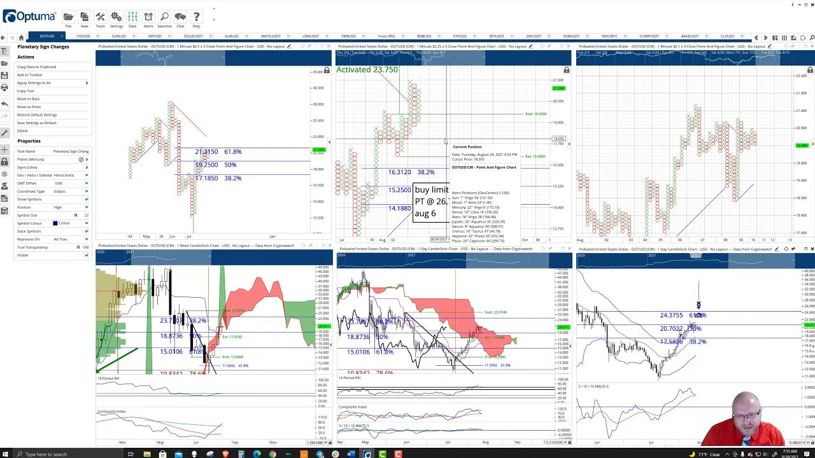This screenshot has width=815, height=458.
Task: Click Save Settings as Default action
Action: click(x=37, y=123)
